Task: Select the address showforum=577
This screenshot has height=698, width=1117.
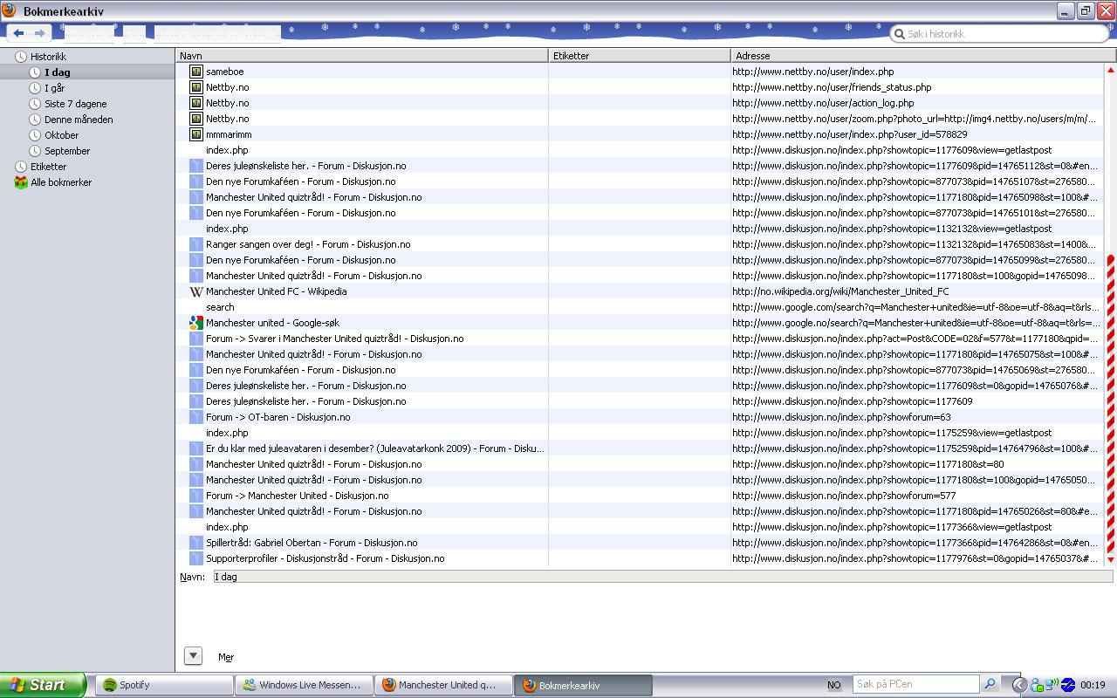Action: click(x=844, y=496)
